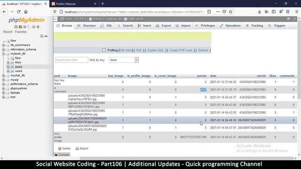
Task: Click green reload navigation panel icon
Action: [x=38, y=27]
